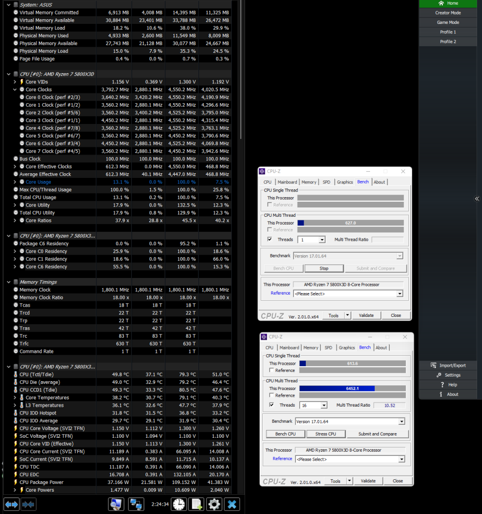
Task: Open the Threads count dropdown showing 16
Action: coord(323,406)
